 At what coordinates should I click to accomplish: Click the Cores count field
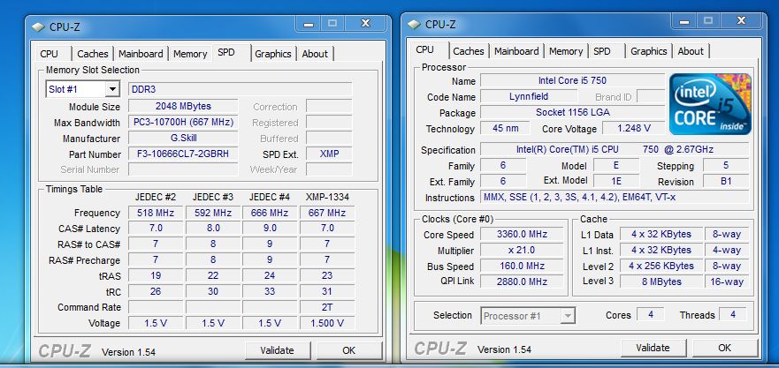tap(650, 314)
